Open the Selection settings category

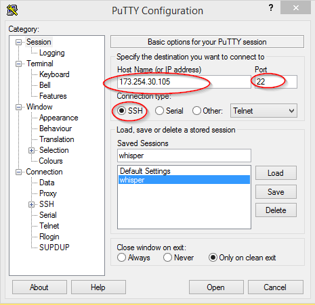(x=54, y=150)
